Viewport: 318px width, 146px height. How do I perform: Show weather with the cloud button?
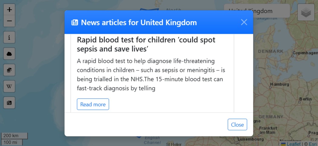(9, 54)
